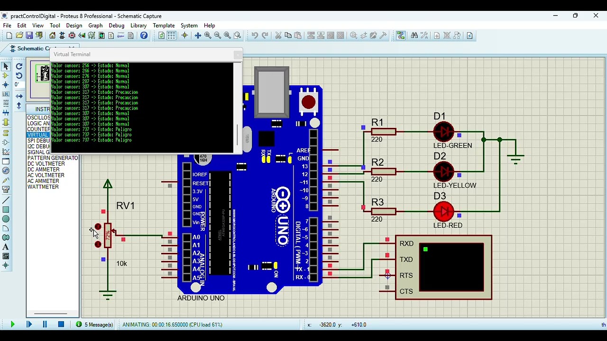
Task: Toggle the grid display toolbar button
Action: [172, 36]
